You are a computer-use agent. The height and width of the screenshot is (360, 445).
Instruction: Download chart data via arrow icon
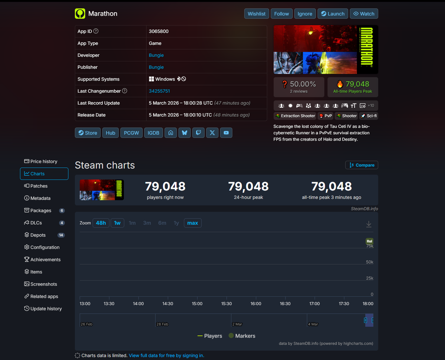pyautogui.click(x=369, y=224)
